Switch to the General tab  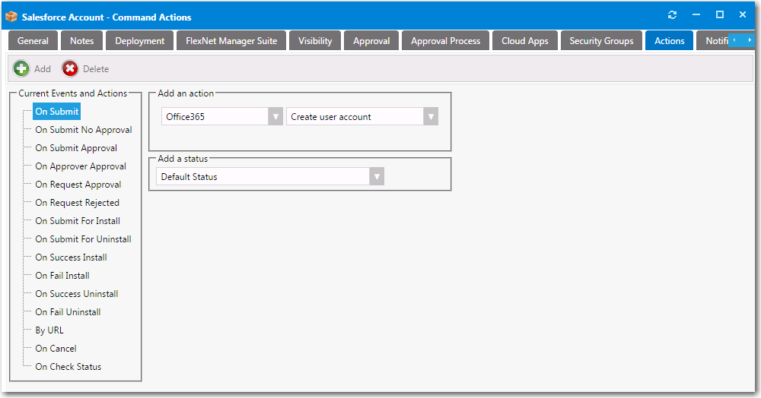(x=33, y=41)
